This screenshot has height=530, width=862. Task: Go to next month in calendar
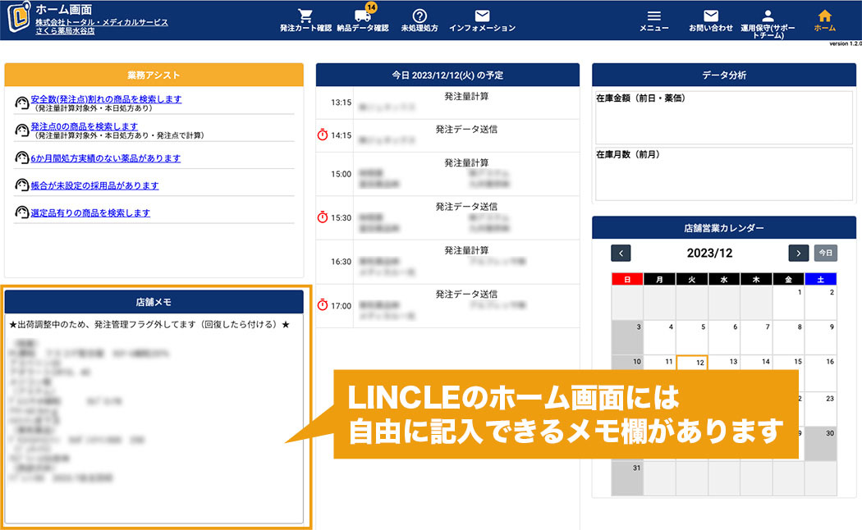pos(798,254)
